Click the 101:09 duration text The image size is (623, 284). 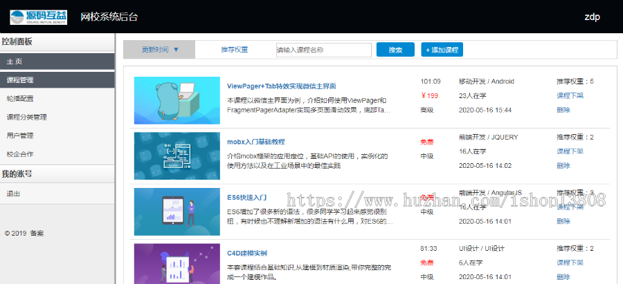click(431, 82)
